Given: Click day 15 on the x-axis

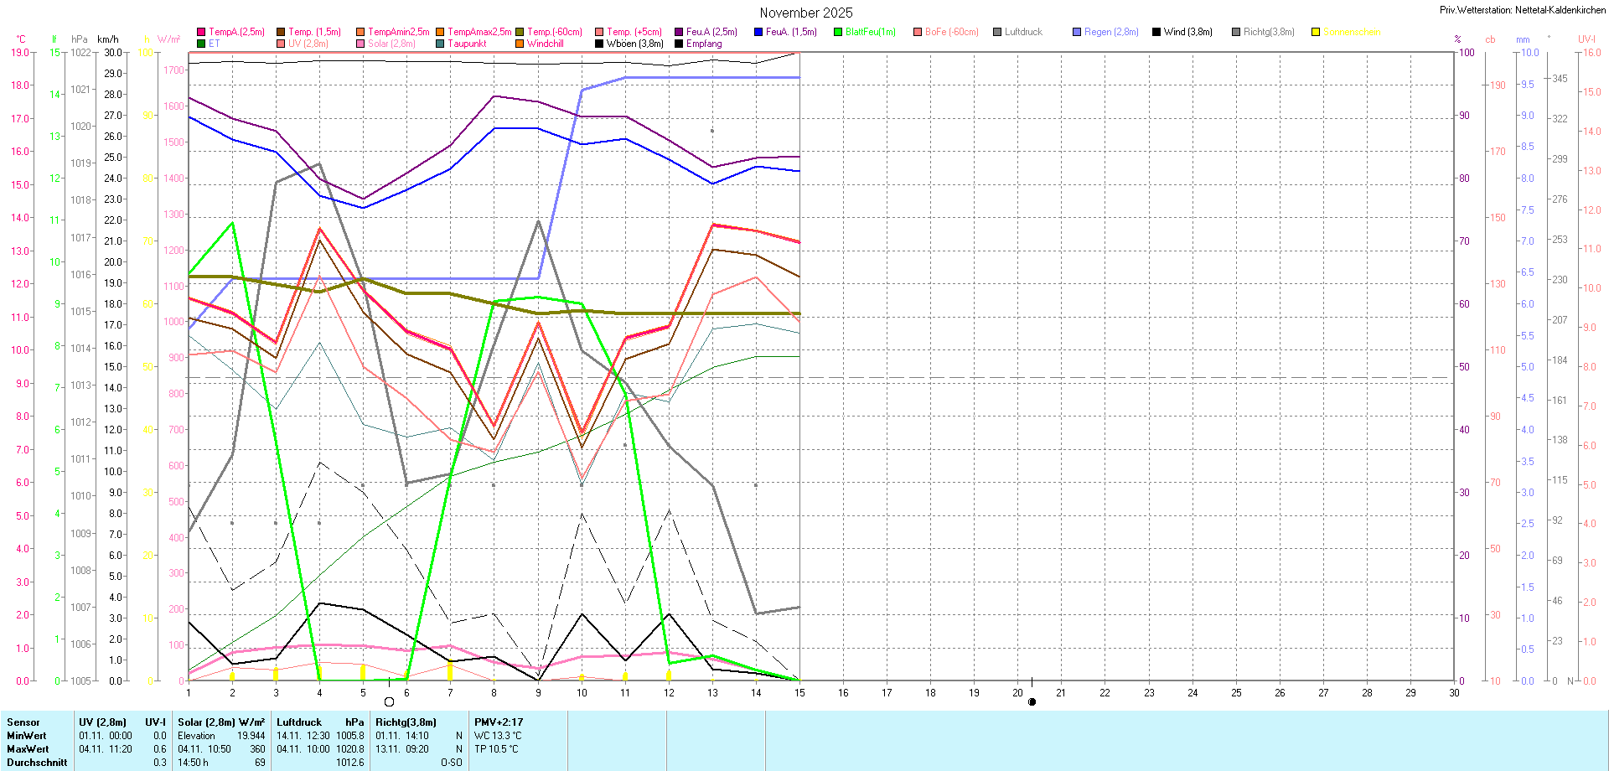Looking at the screenshot, I should (799, 693).
